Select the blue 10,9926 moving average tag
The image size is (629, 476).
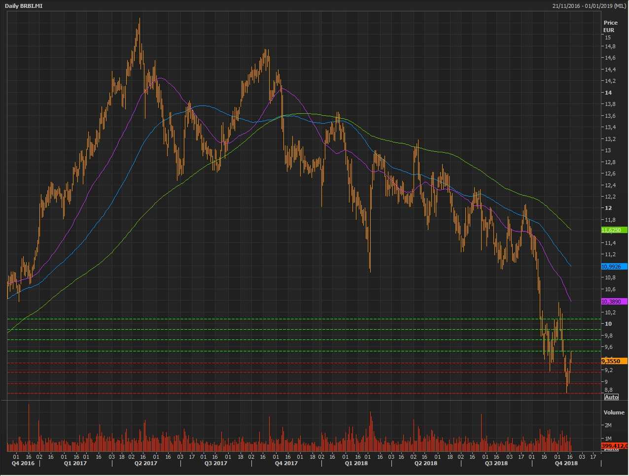coord(614,267)
